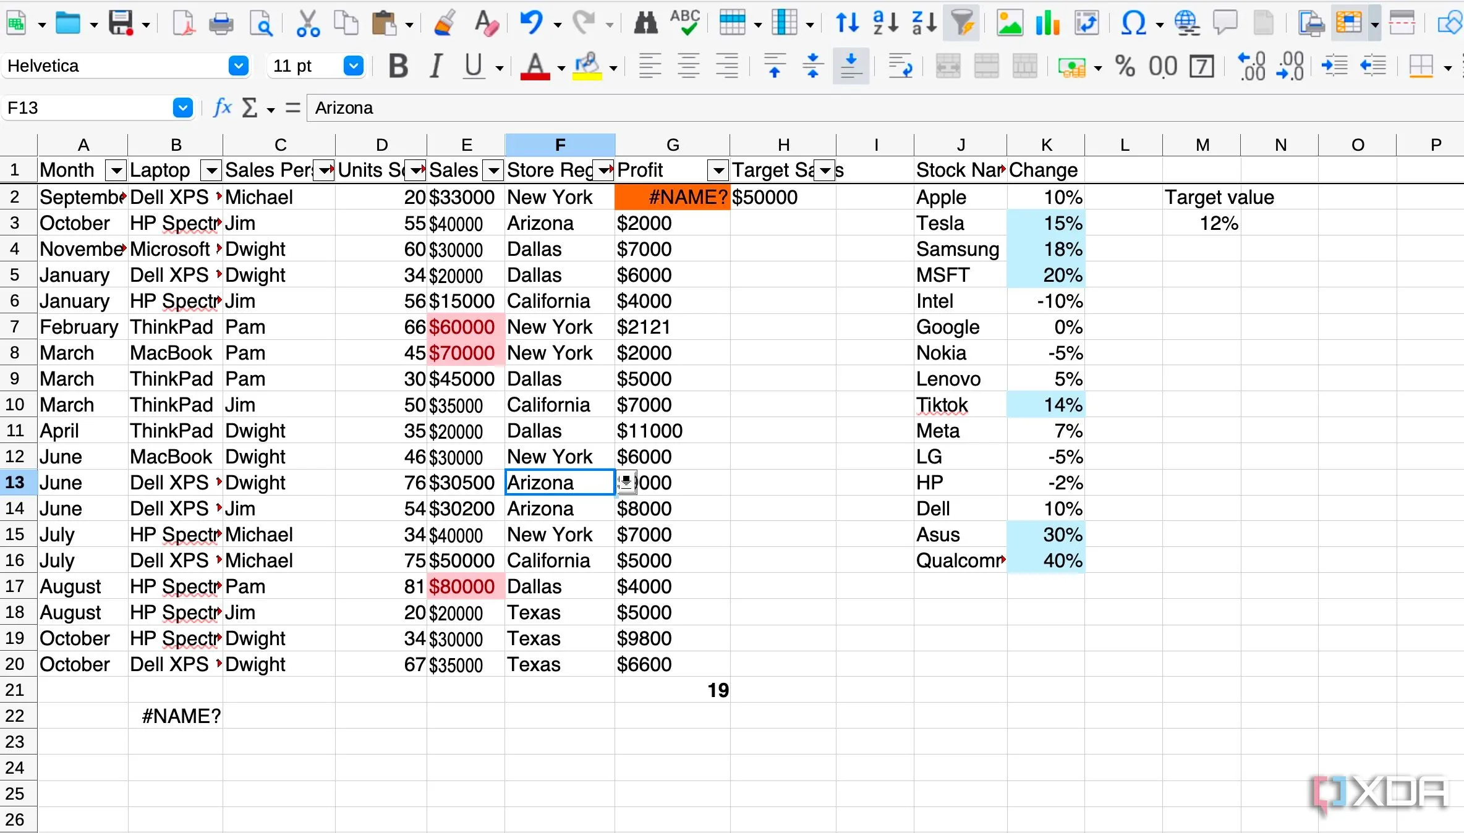
Task: Open Sales column filter dropdown
Action: (x=493, y=170)
